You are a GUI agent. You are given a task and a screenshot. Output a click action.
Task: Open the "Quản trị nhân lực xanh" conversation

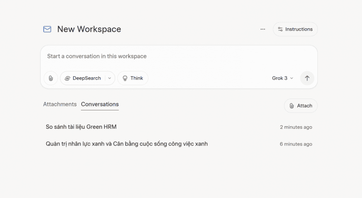(x=127, y=144)
